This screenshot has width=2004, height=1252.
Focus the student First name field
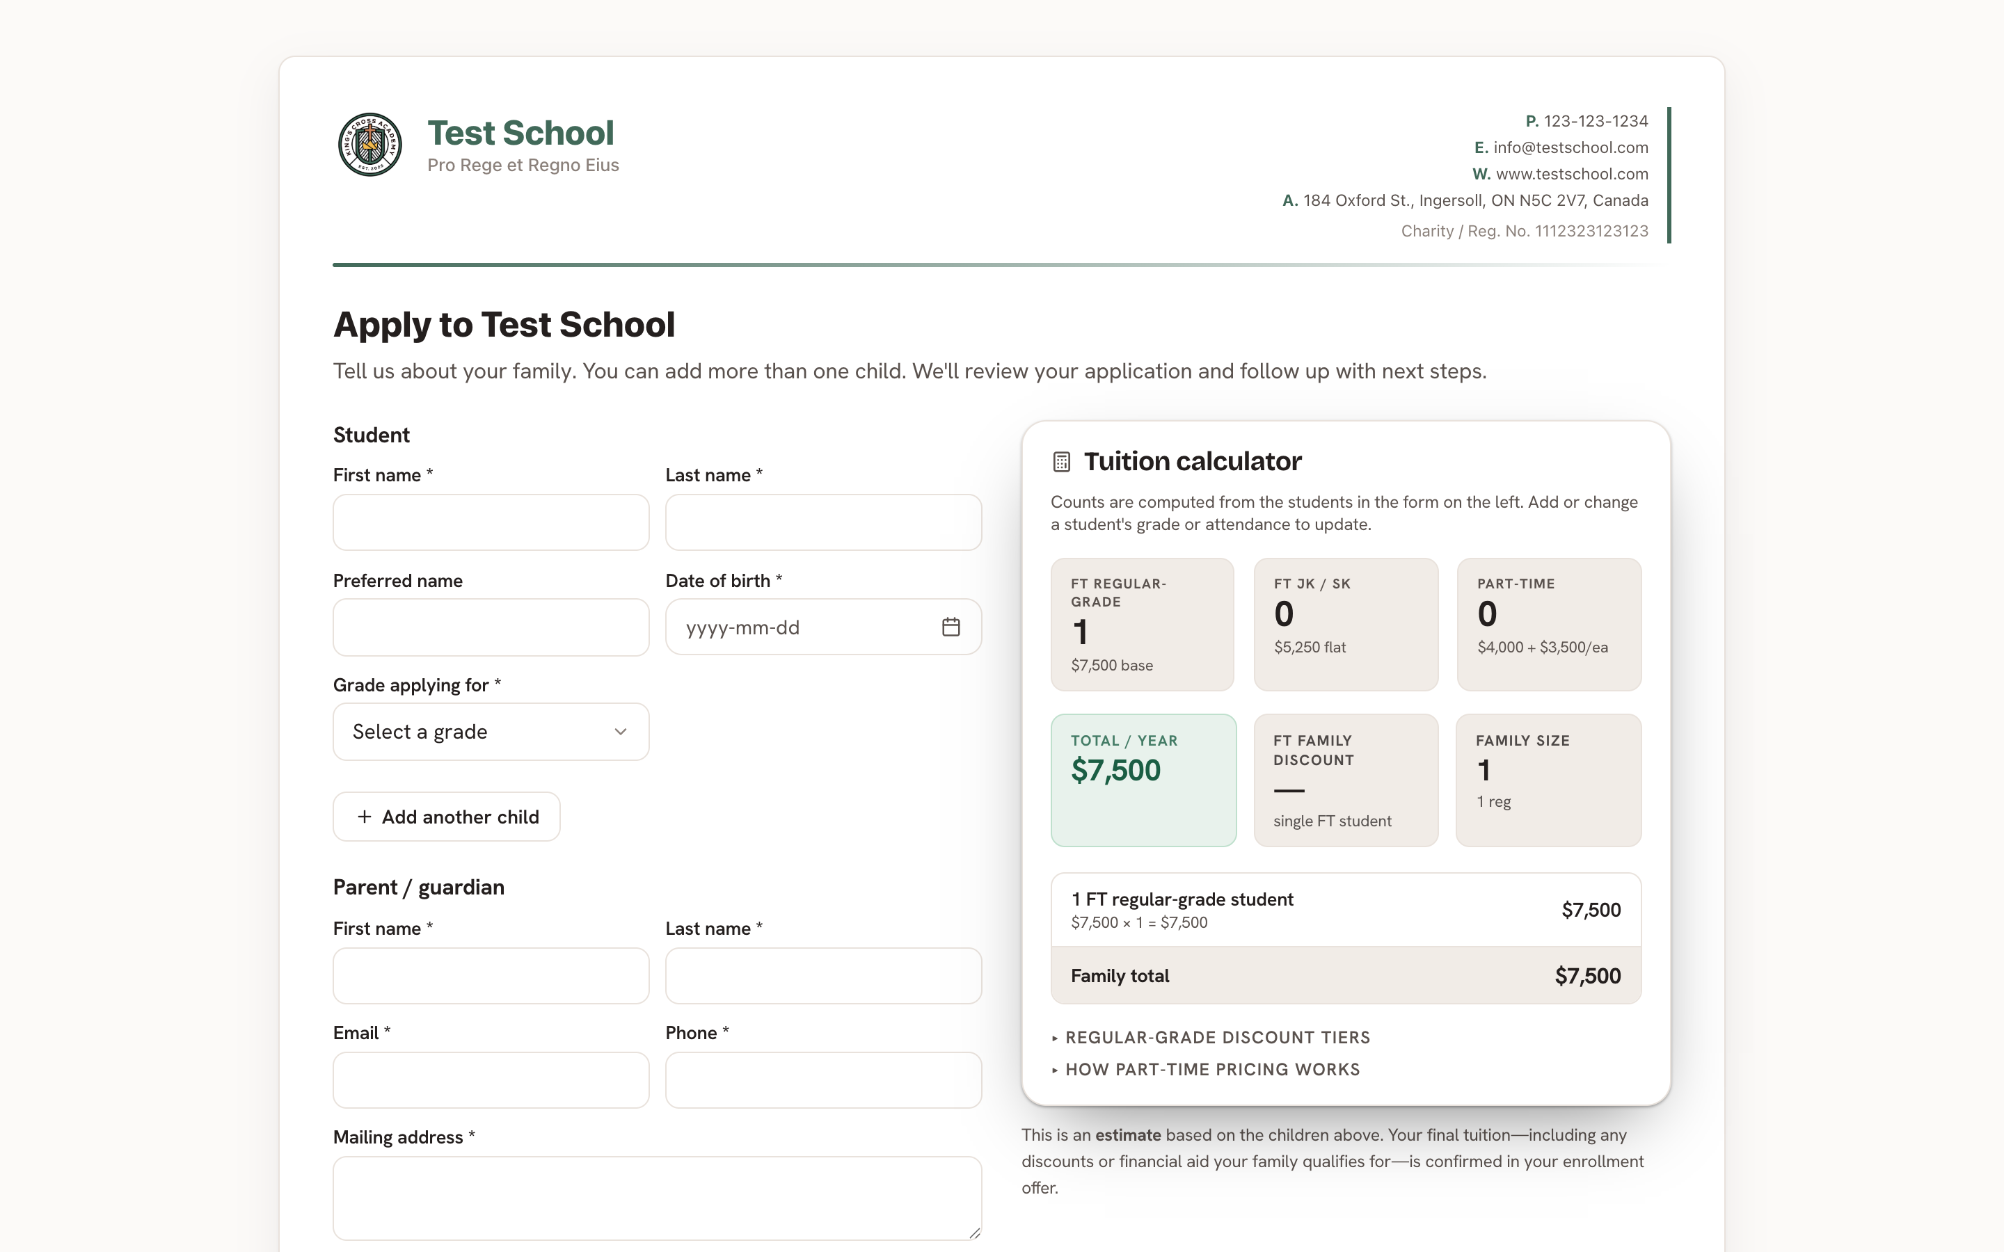(x=491, y=522)
